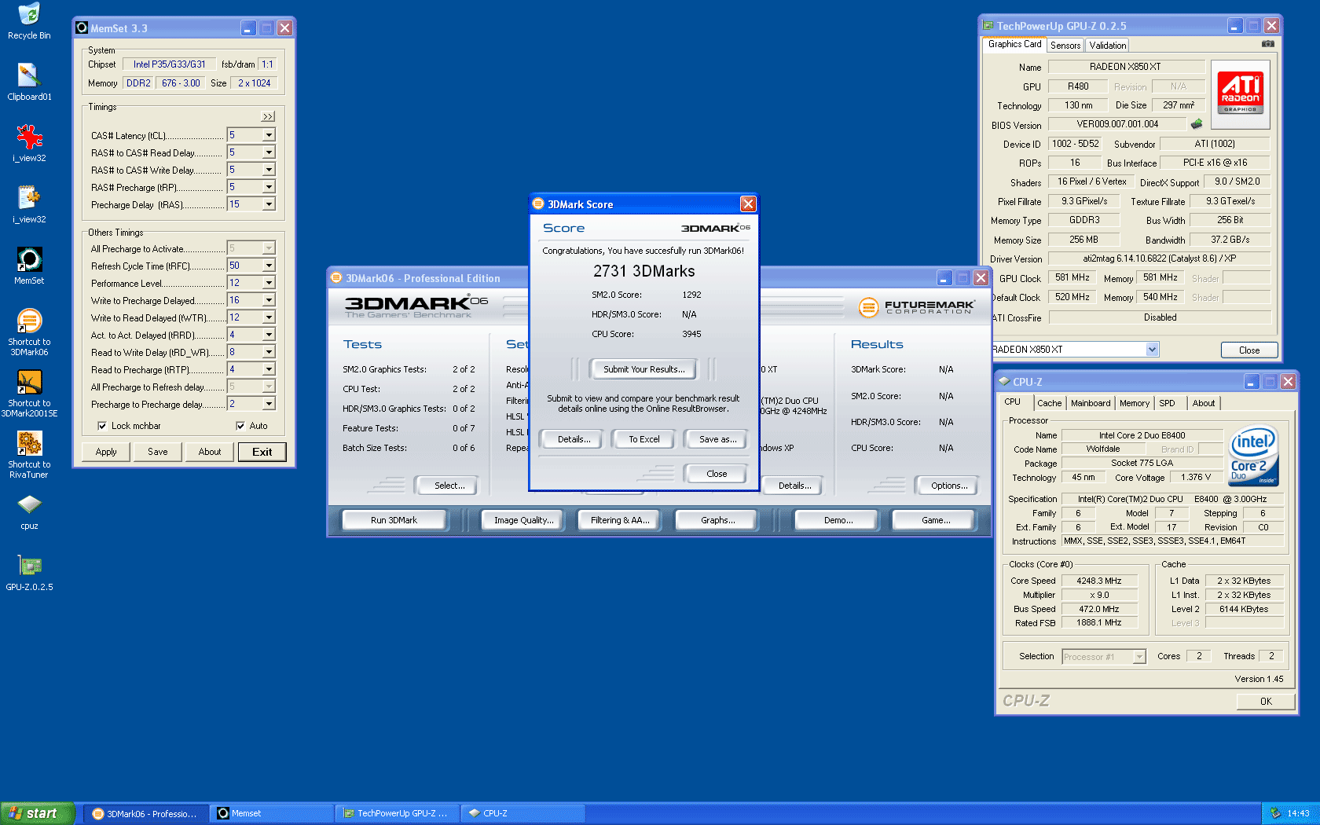Click the Run 3DMark button
This screenshot has width=1320, height=825.
coord(394,520)
